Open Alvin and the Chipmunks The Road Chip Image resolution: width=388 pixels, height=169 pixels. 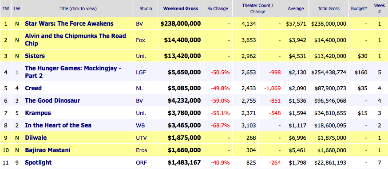click(75, 40)
